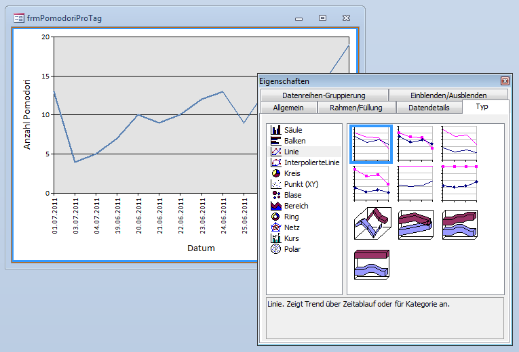Choose the first 3D ribbon line thumbnail
Image resolution: width=519 pixels, height=352 pixels.
[x=372, y=222]
